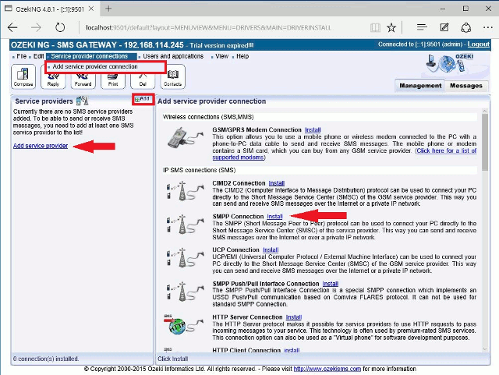Viewport: 499px width, 375px height.
Task: Install the HTTP Server Connection
Action: 294,317
